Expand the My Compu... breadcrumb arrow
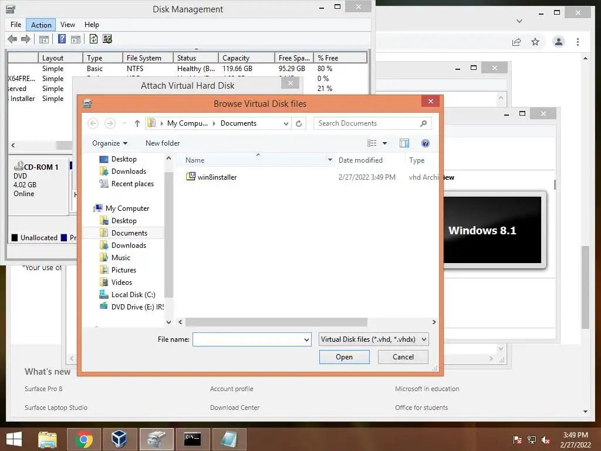The height and width of the screenshot is (451, 601). [214, 123]
